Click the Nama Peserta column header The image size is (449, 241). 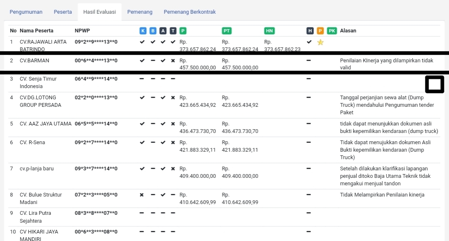(37, 31)
